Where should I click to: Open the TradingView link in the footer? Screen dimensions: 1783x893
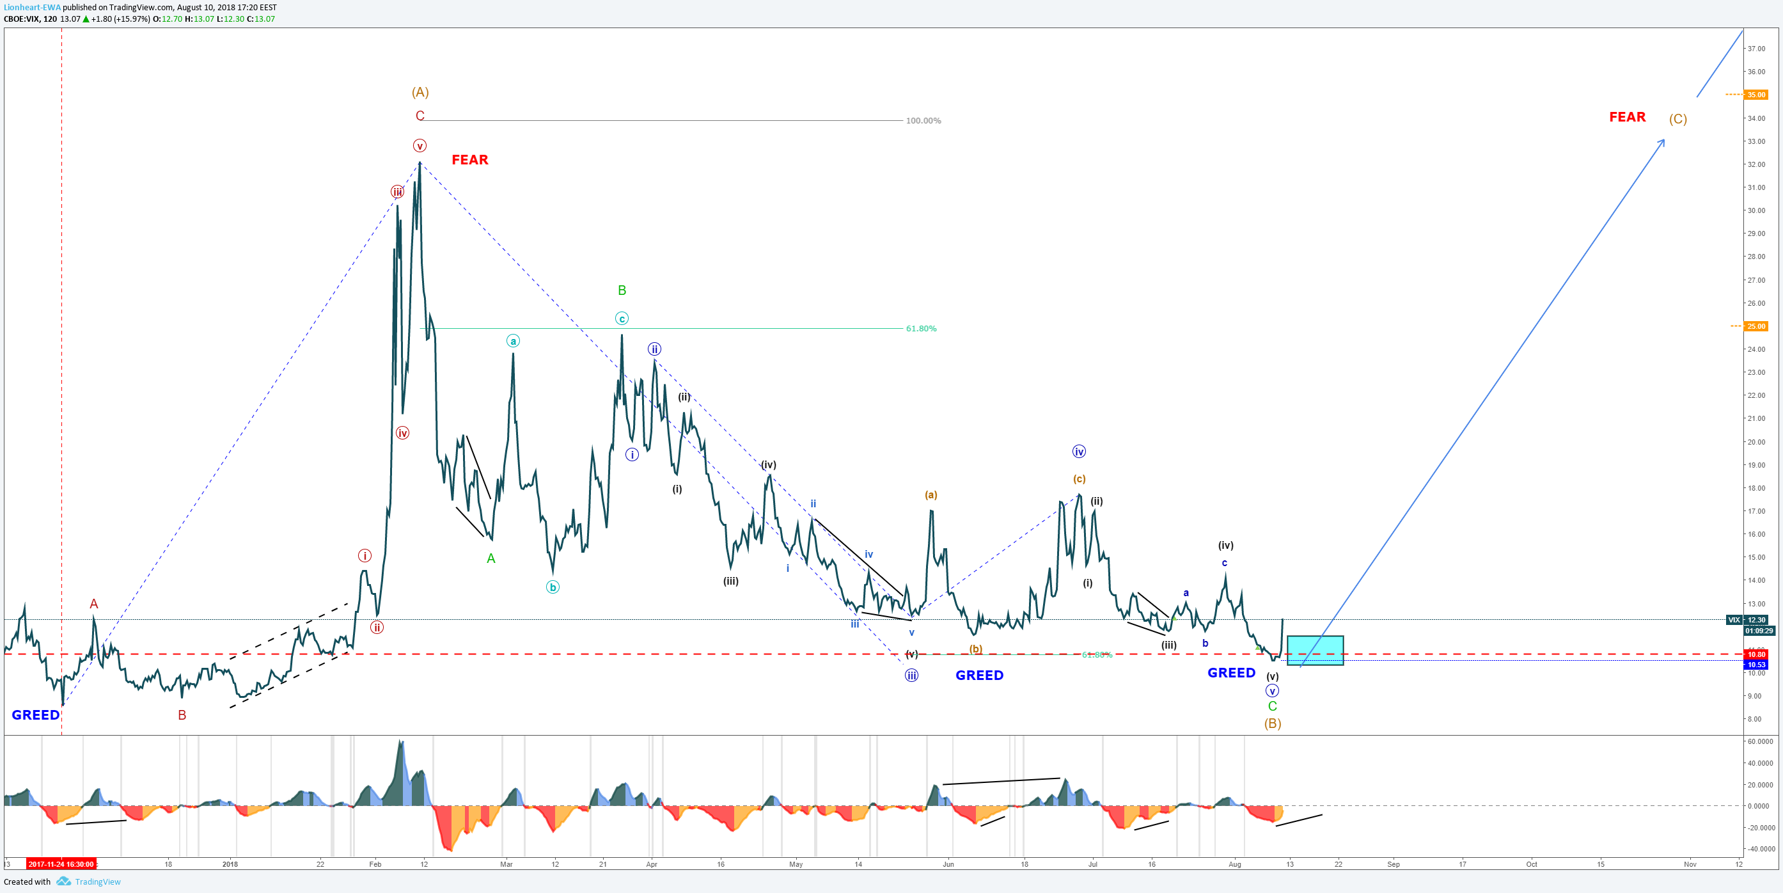point(98,881)
